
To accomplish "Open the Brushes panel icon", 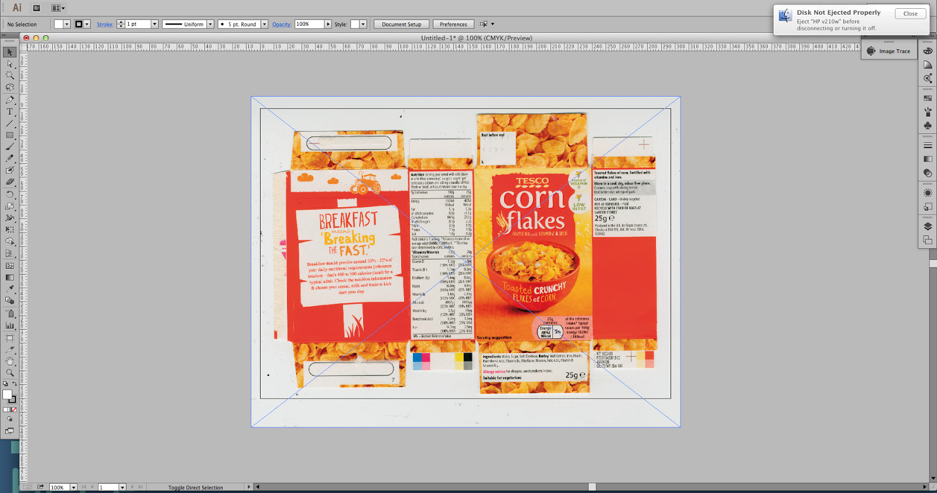I will [928, 112].
